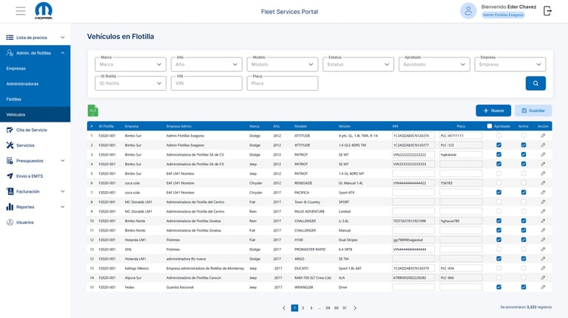Image resolution: width=568 pixels, height=318 pixels.
Task: Open the ID flotilla dropdown
Action: coord(130,83)
